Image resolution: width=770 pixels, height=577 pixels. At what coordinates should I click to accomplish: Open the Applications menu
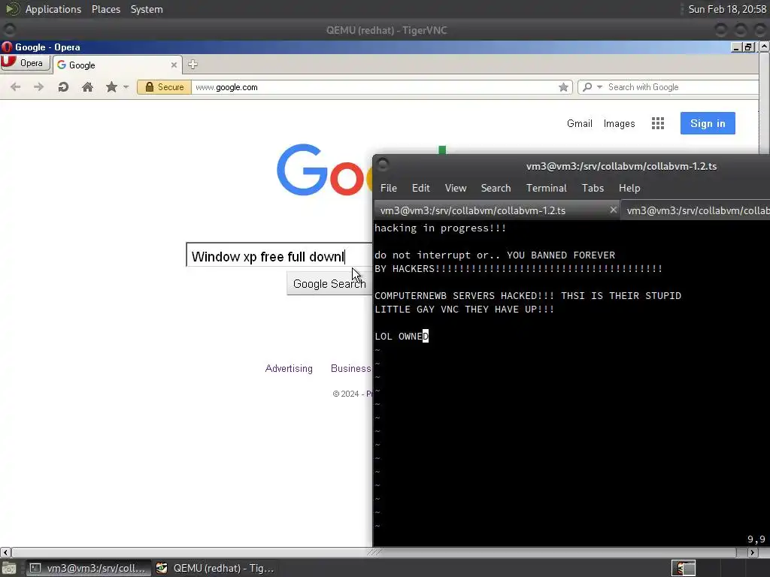(53, 9)
